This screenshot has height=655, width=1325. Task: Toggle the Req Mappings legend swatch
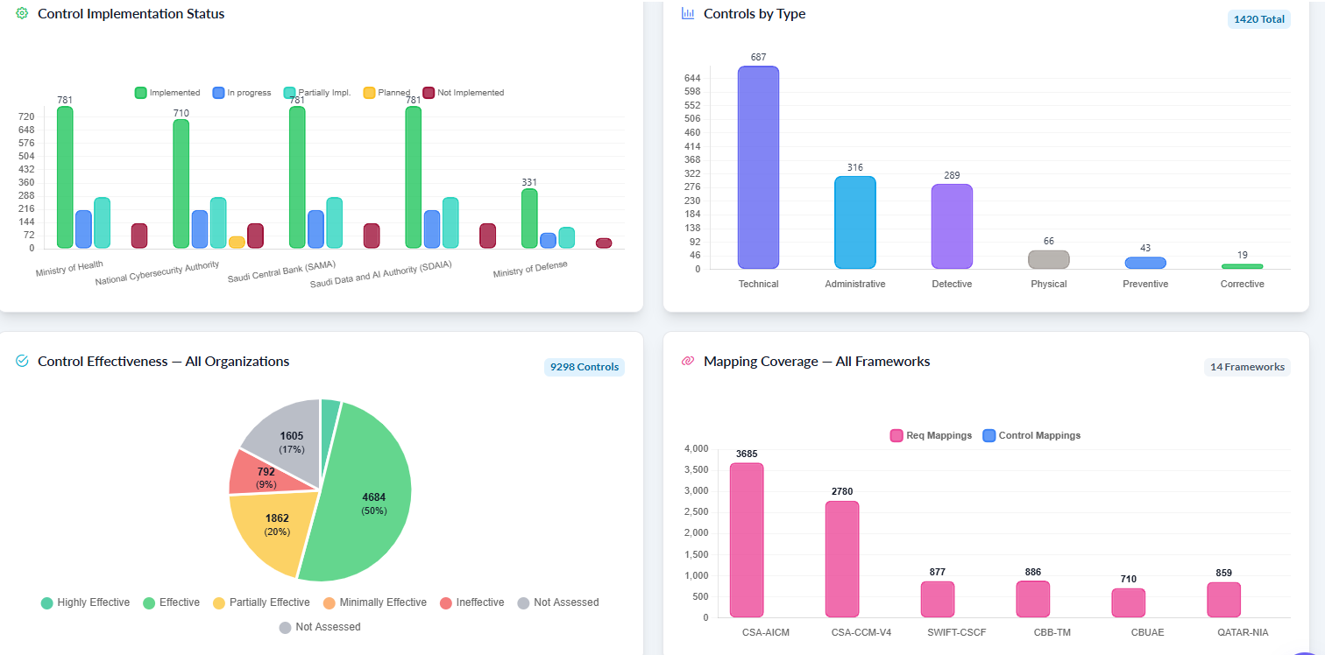point(896,435)
